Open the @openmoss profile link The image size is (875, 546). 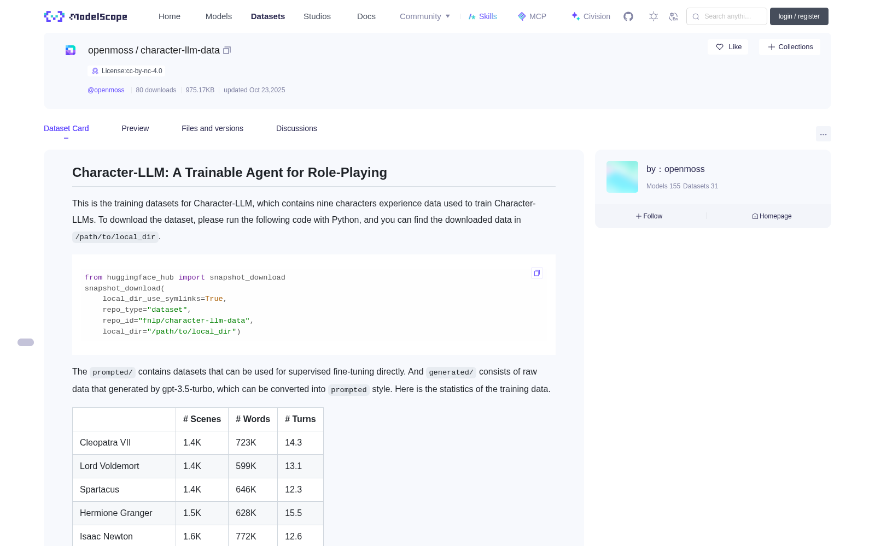click(x=106, y=90)
